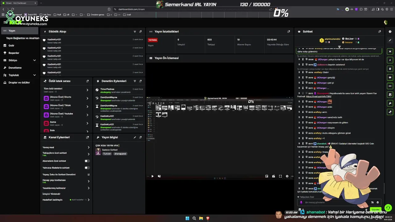
Task: Open Tüm ödül istekleri row arrow
Action: pyautogui.click(x=87, y=90)
